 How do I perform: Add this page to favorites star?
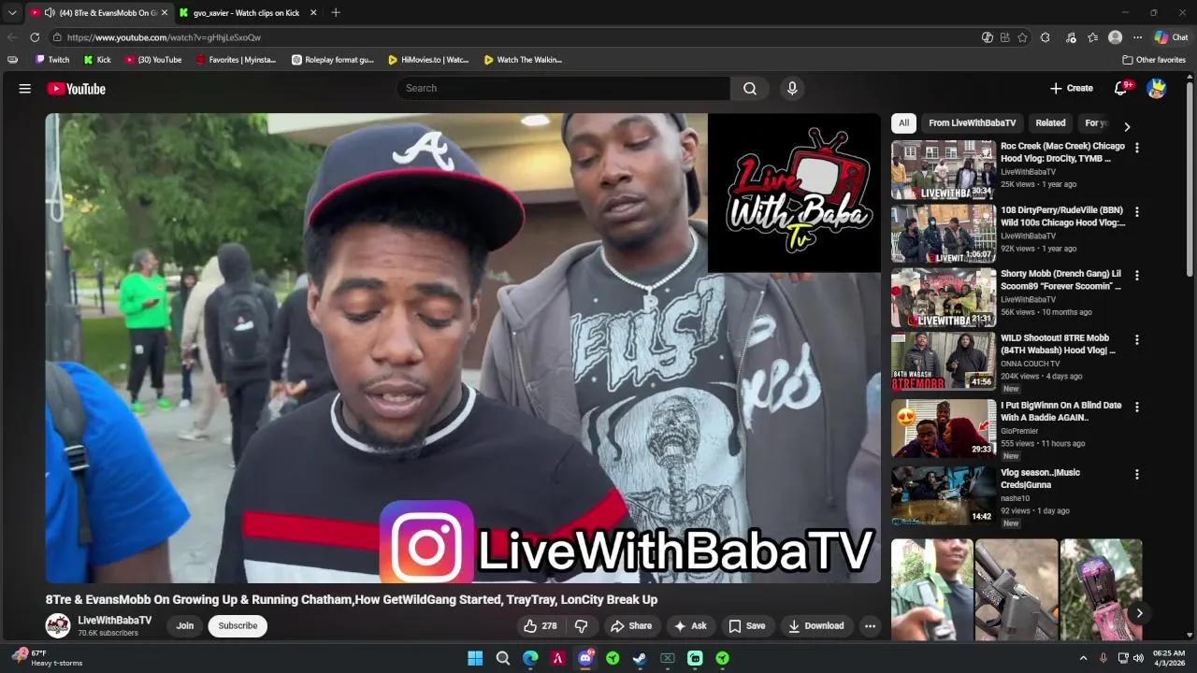[1022, 37]
